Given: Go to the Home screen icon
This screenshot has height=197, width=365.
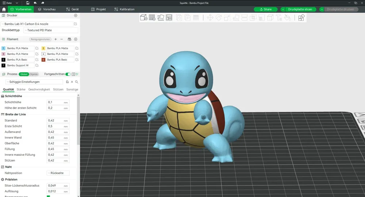Looking at the screenshot, I should [4, 9].
